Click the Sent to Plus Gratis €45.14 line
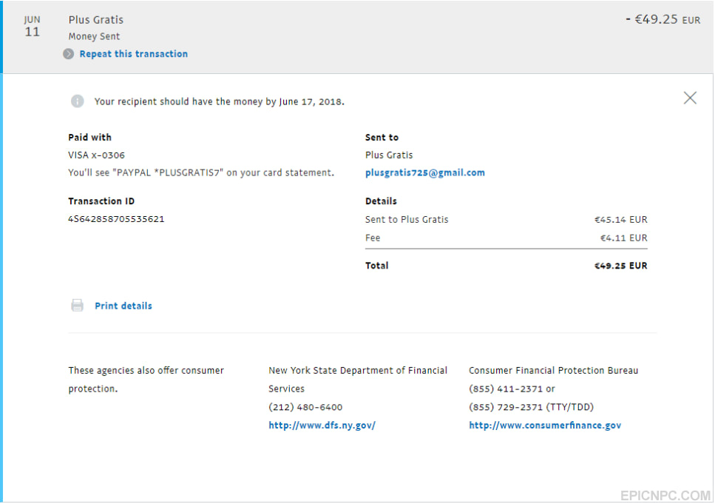 click(506, 220)
